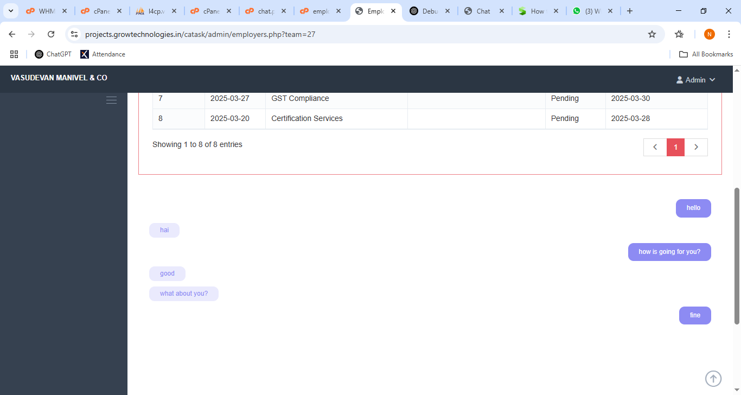Click the address bar URL
The image size is (741, 395).
coord(200,34)
